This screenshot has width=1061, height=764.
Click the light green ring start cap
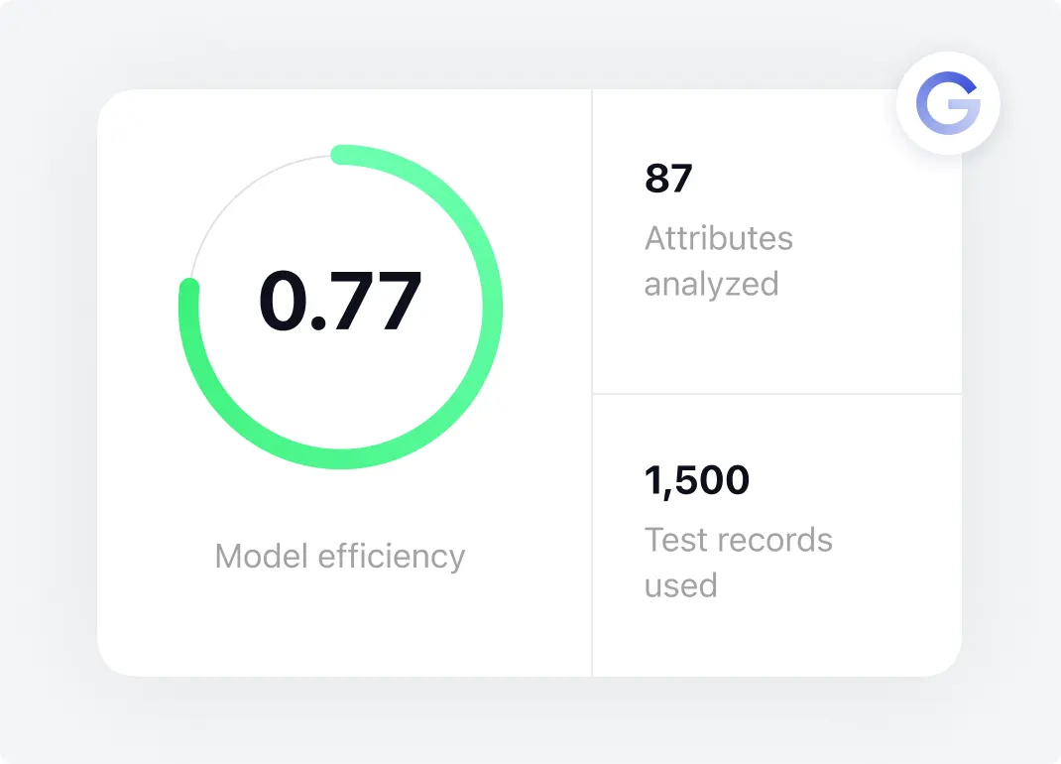coord(340,155)
